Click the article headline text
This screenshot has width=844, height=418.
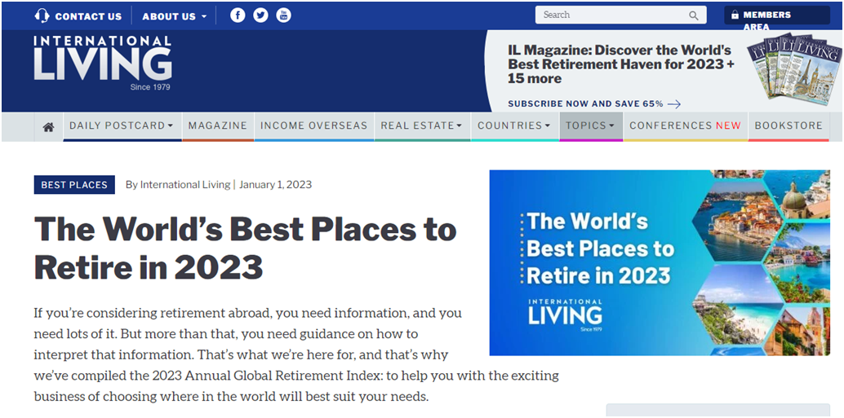pyautogui.click(x=245, y=249)
